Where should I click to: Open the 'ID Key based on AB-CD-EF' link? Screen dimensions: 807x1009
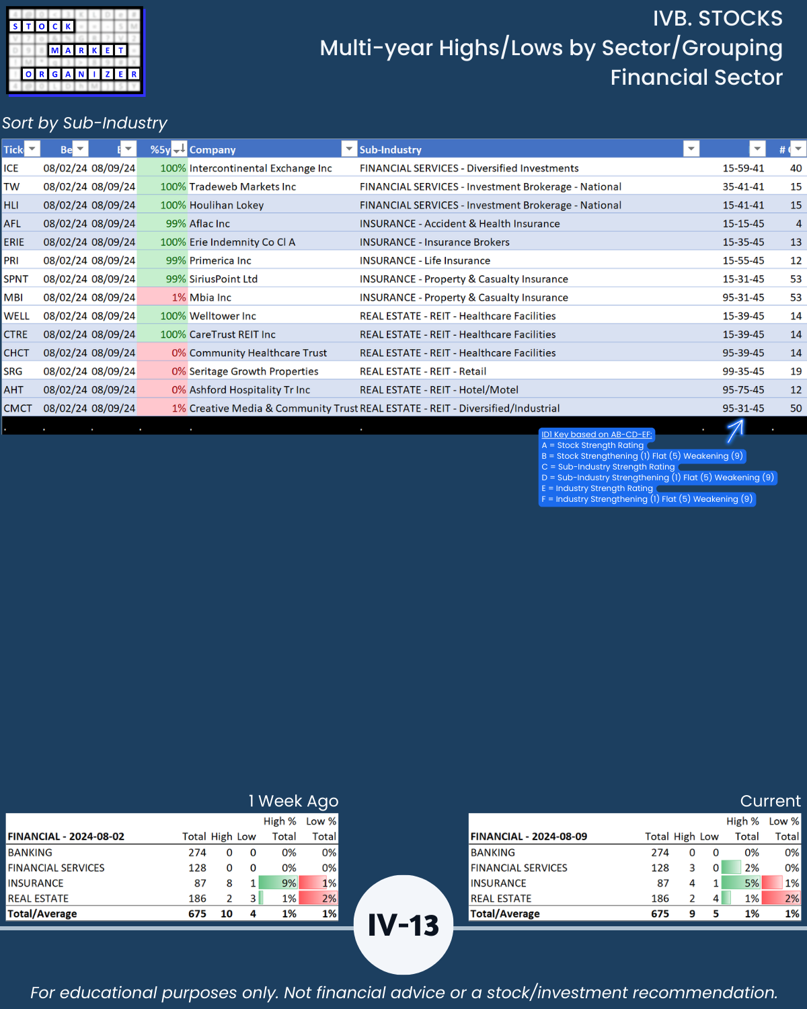tap(597, 435)
